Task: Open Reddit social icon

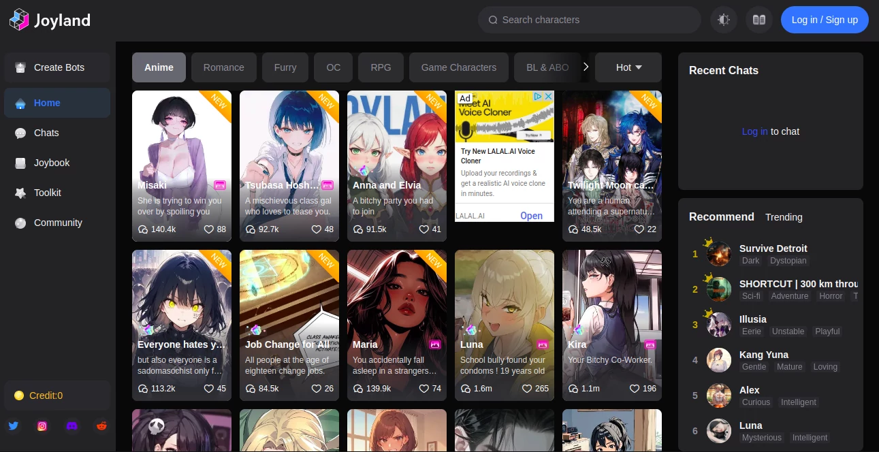Action: coord(101,426)
